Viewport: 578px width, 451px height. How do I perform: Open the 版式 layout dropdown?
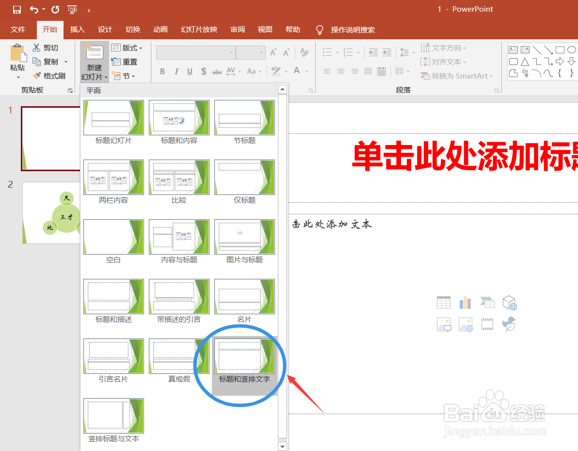pyautogui.click(x=127, y=48)
